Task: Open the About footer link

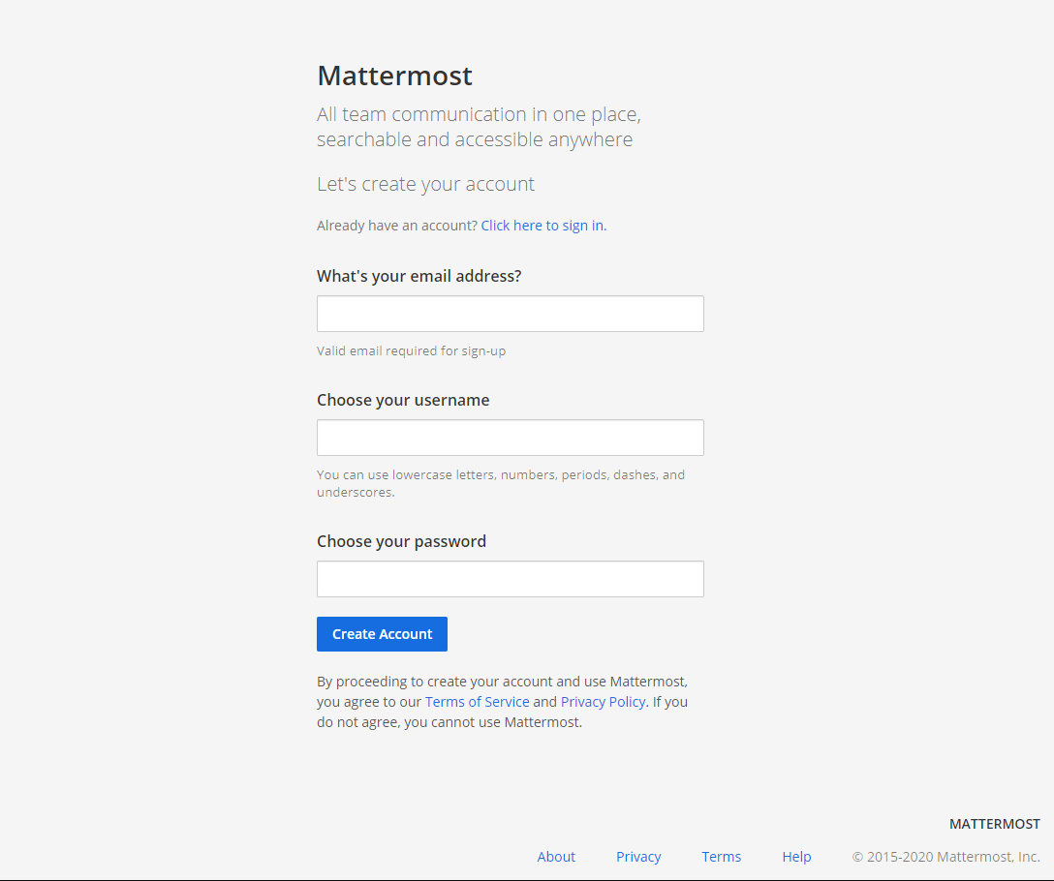Action: click(x=556, y=857)
